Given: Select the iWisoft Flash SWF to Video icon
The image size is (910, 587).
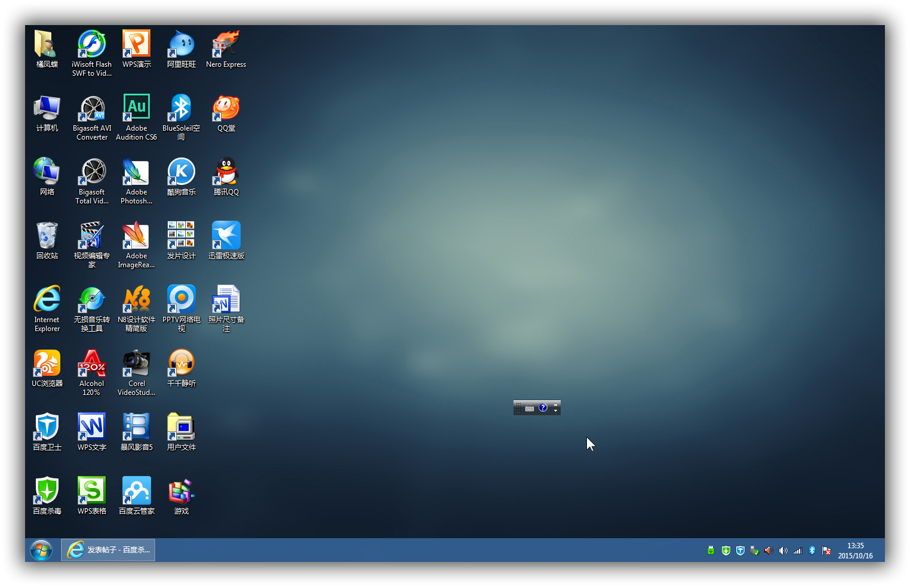Looking at the screenshot, I should coord(92,53).
